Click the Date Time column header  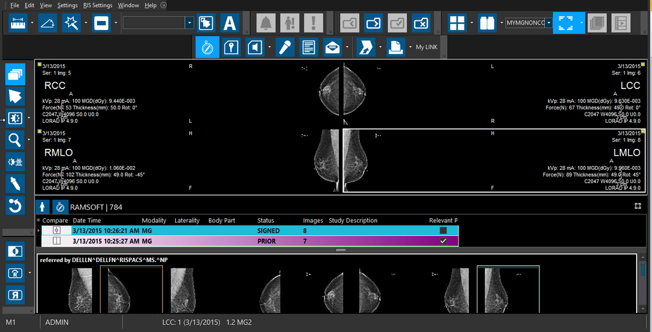[x=87, y=221]
